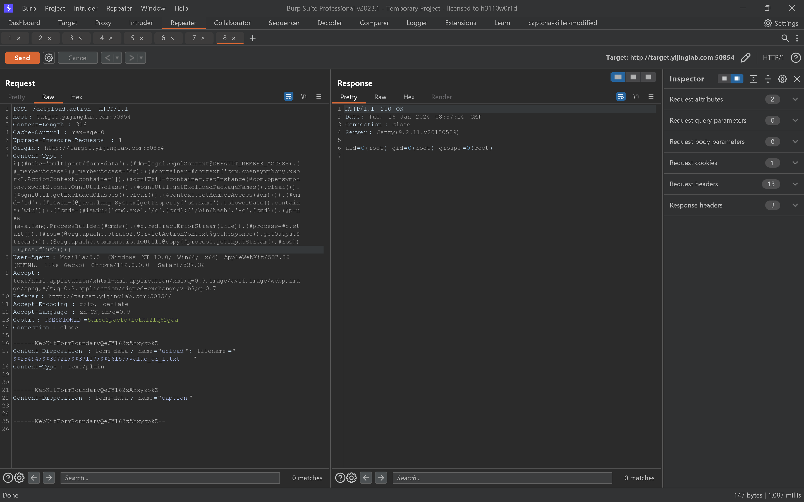Expand Request cookies section

click(795, 163)
